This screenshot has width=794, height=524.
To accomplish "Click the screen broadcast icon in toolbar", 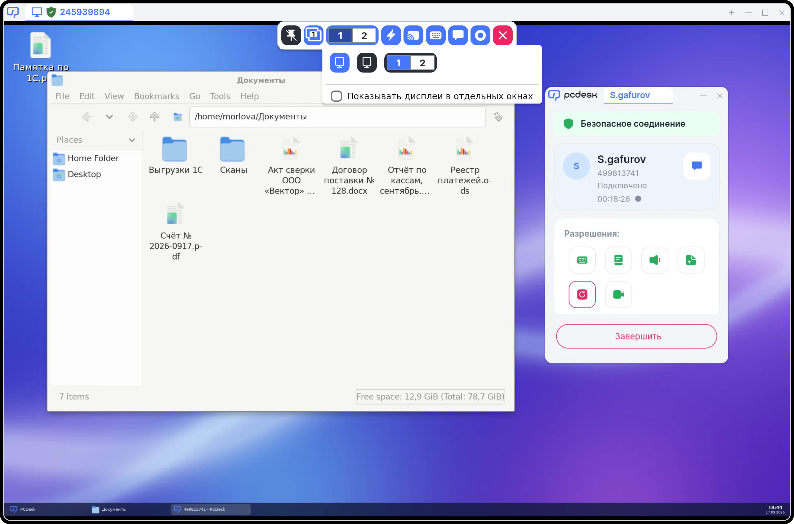I will click(413, 35).
